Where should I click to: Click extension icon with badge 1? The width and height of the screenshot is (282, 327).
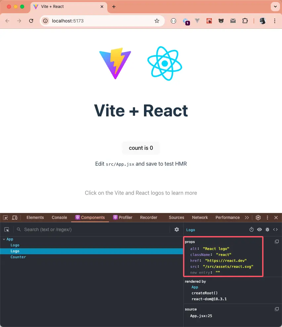click(x=186, y=21)
